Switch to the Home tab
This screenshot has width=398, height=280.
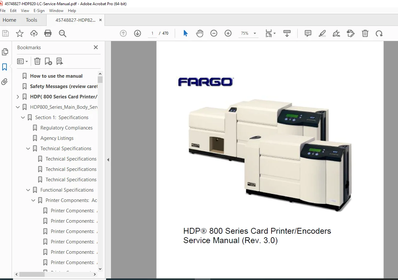pos(9,20)
